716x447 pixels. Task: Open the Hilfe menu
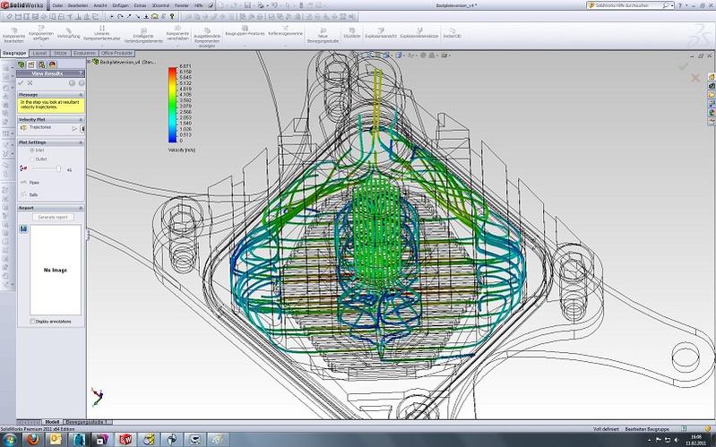click(x=199, y=5)
